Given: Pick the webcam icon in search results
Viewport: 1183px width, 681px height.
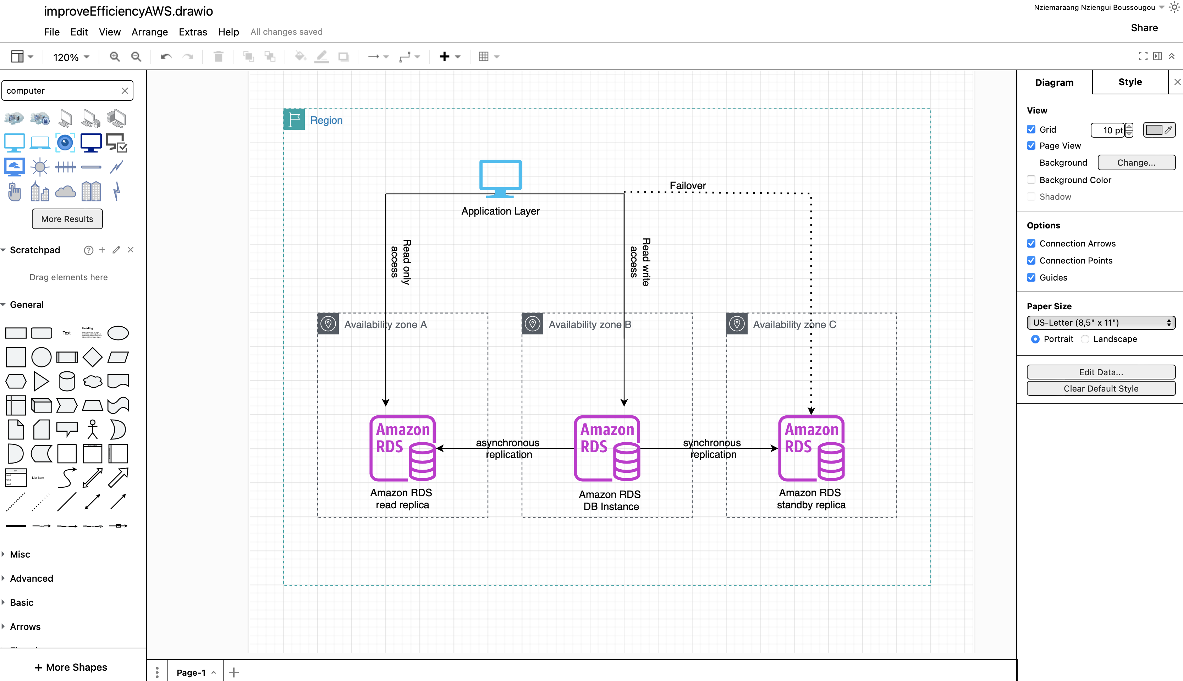Looking at the screenshot, I should pos(65,143).
